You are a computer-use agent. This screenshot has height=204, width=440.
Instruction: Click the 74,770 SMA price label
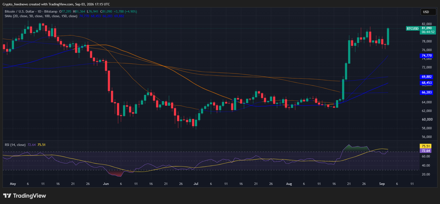pos(426,56)
